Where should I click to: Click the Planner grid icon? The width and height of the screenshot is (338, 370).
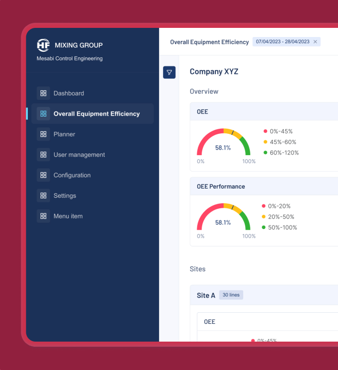pyautogui.click(x=44, y=134)
